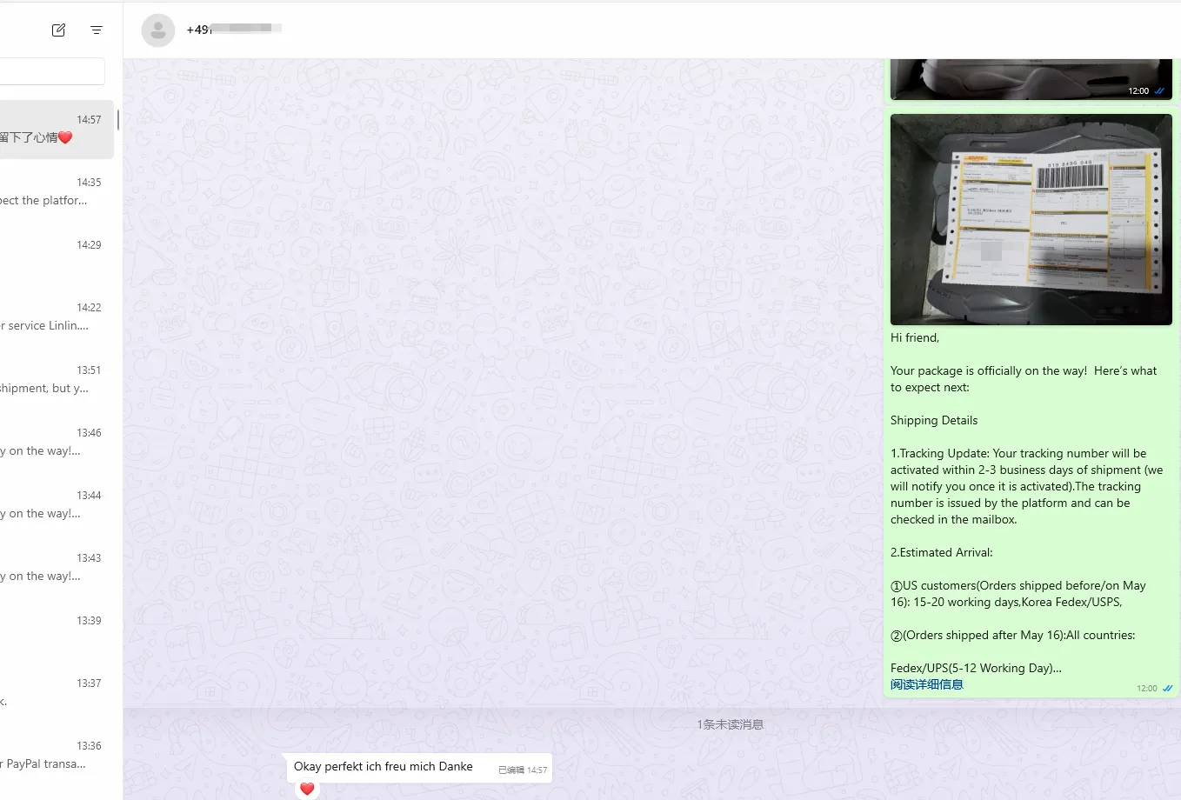The width and height of the screenshot is (1181, 800).
Task: Click the 阅读详细信息 read more link
Action: tap(927, 684)
